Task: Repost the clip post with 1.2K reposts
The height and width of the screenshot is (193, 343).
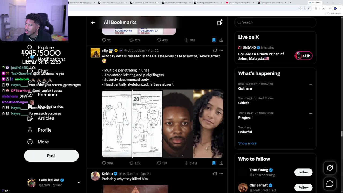Action: click(131, 163)
